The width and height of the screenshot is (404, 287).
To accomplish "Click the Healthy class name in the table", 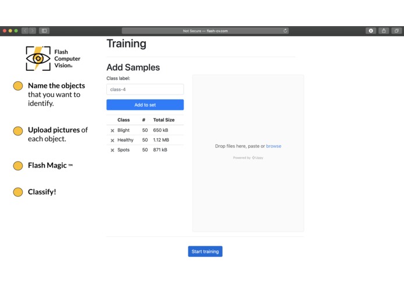I will (x=126, y=140).
